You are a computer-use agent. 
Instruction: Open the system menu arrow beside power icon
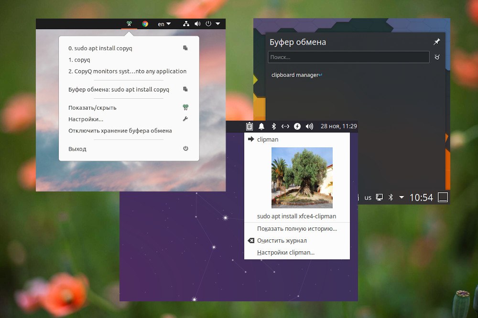[x=217, y=23]
